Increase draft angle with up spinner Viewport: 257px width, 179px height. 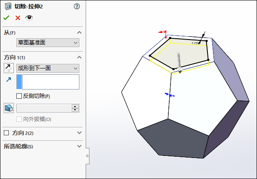(75, 106)
